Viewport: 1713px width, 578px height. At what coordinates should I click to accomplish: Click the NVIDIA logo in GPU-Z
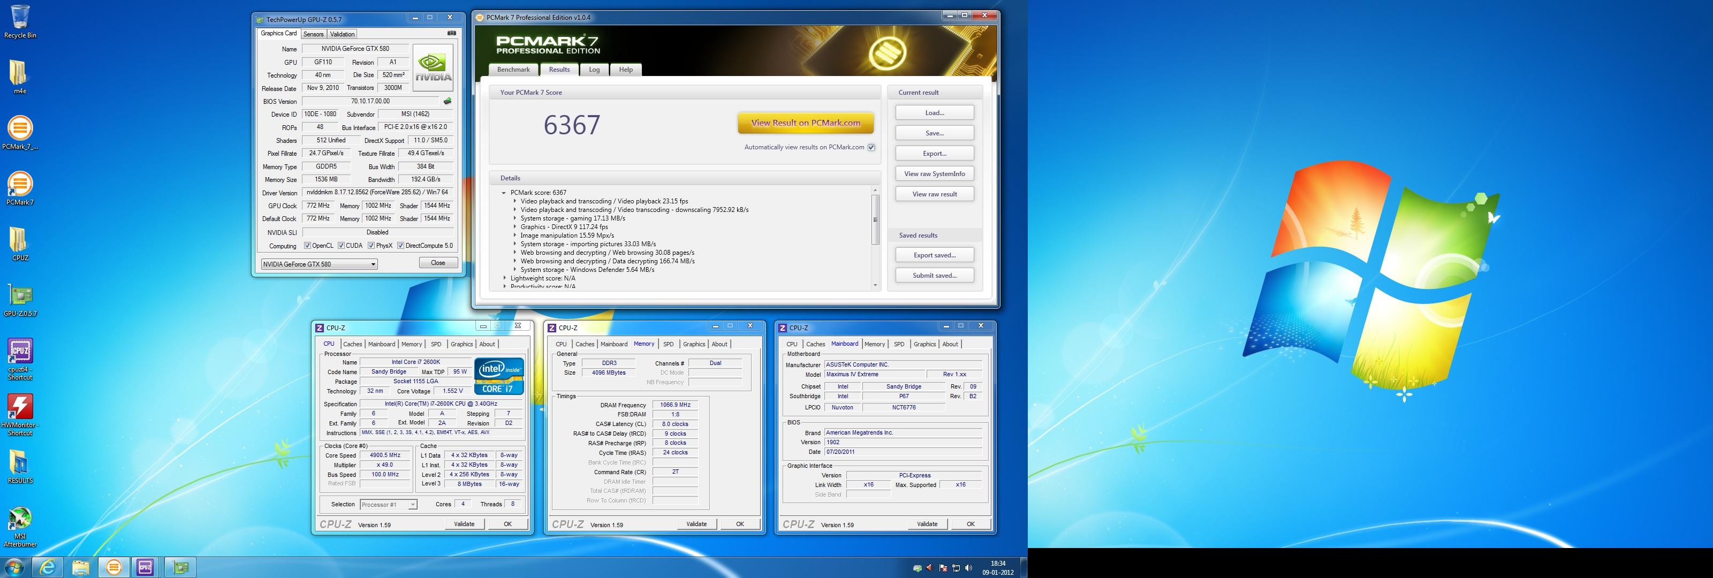click(x=433, y=67)
